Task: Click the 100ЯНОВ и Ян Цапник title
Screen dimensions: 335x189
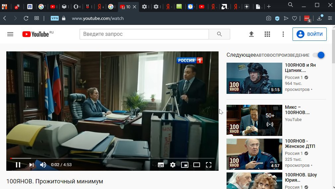Action: pos(300,68)
